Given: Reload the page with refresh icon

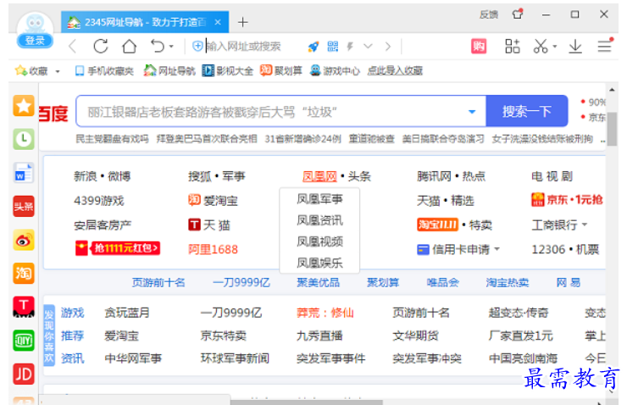Looking at the screenshot, I should point(101,47).
